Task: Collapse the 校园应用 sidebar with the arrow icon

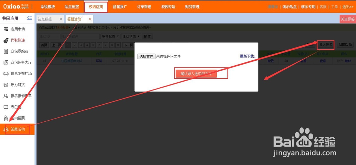Action: 29,18
